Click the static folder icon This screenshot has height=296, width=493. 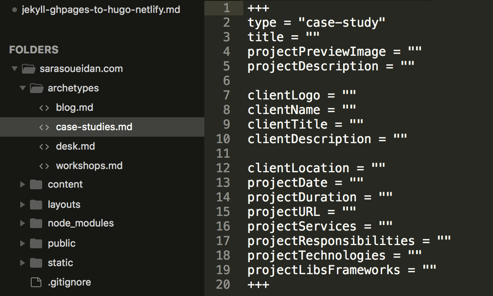(36, 263)
